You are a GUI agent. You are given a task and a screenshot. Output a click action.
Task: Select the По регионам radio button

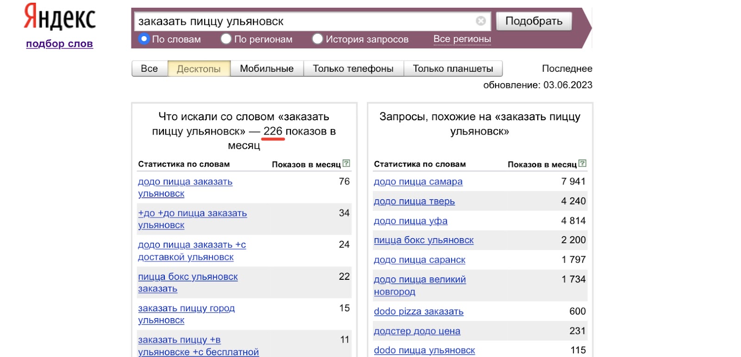click(226, 39)
